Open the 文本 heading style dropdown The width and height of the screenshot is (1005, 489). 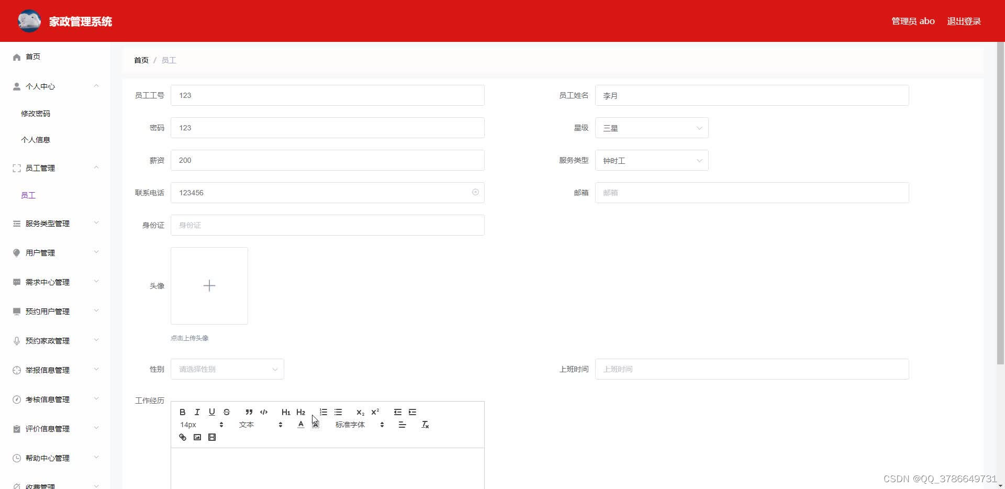[x=261, y=425]
